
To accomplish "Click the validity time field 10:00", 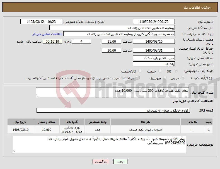I will point(112,50).
